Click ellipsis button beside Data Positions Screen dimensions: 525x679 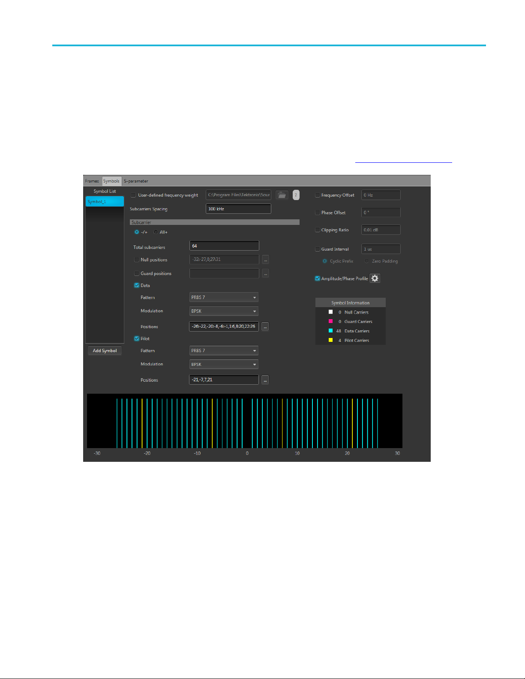(265, 327)
